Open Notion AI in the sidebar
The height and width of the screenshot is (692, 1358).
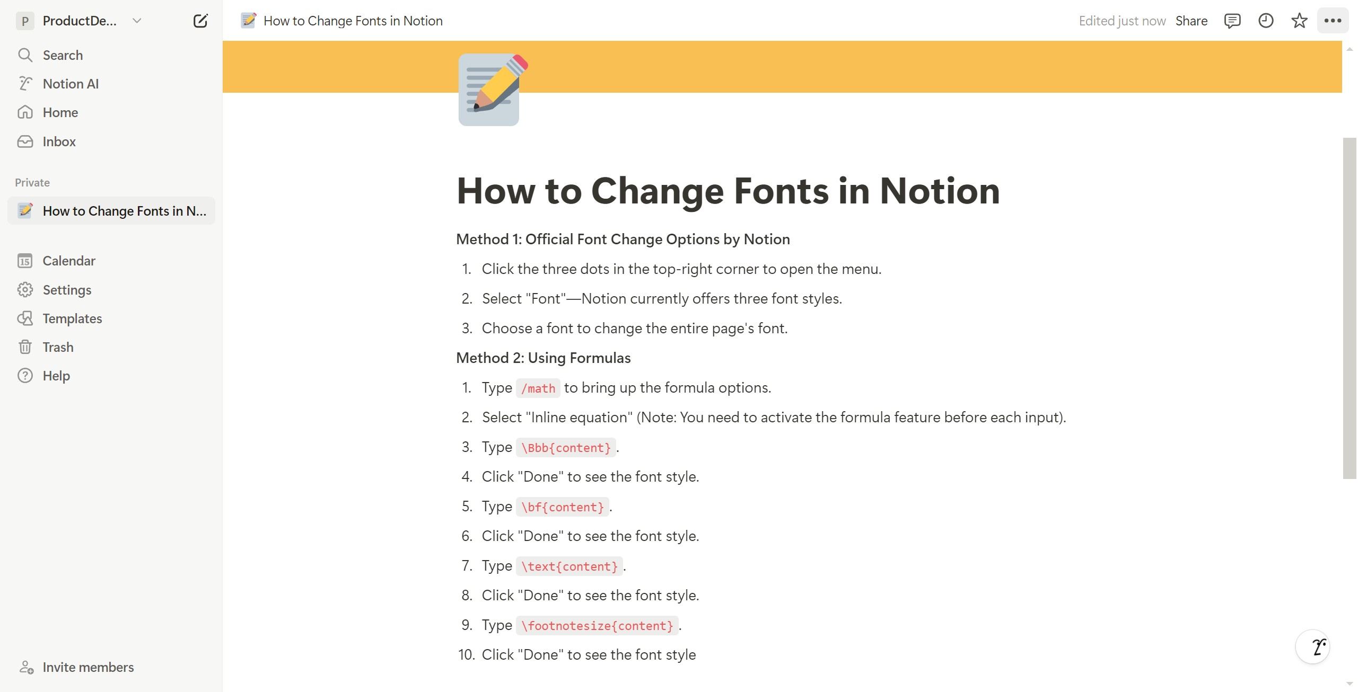[111, 84]
